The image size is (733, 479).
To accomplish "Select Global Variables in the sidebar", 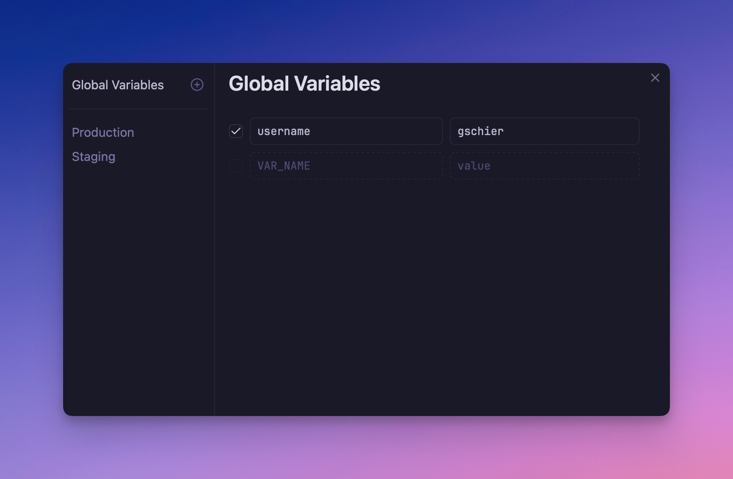I will click(x=118, y=85).
